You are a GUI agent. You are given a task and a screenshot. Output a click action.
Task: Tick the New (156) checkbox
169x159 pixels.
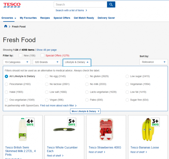point(21,55)
